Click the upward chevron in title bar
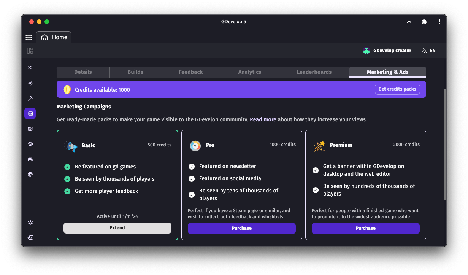 (x=409, y=22)
